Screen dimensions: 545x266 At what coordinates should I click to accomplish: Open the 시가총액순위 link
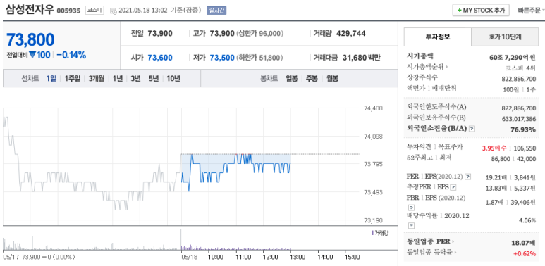(x=427, y=67)
